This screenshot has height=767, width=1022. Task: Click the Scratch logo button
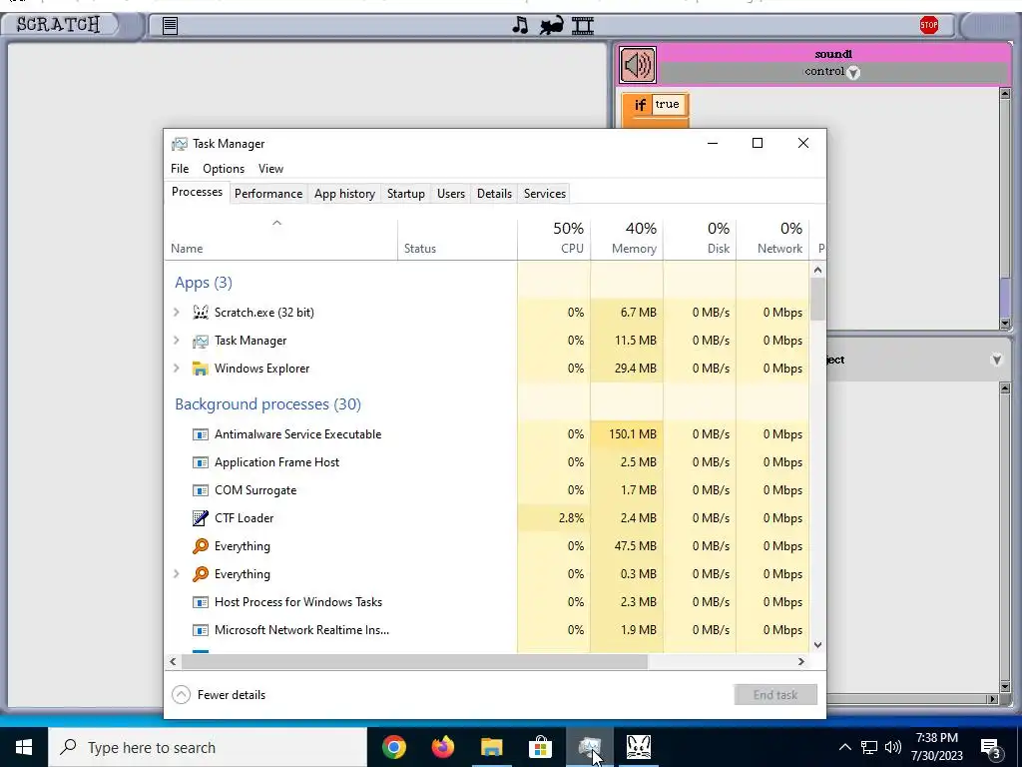coord(59,25)
